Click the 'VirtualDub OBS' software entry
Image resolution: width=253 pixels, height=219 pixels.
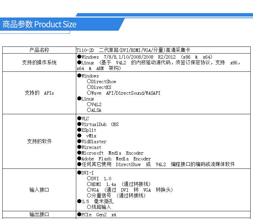tap(98, 124)
